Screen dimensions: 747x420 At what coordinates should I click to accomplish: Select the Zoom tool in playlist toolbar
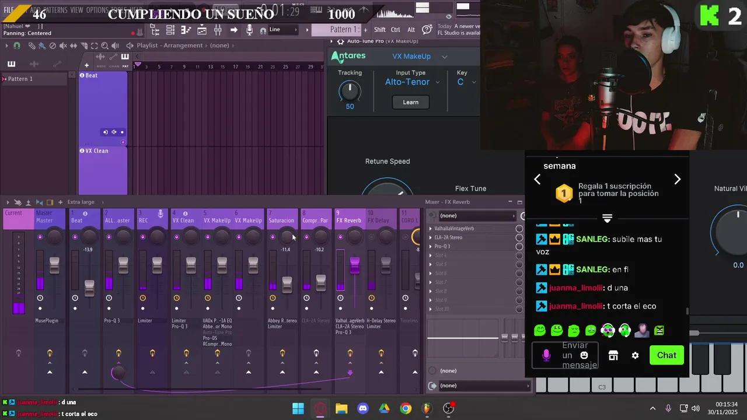coord(104,45)
